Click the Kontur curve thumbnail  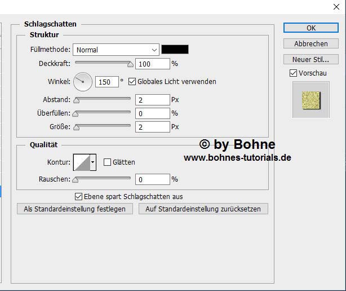[82, 162]
